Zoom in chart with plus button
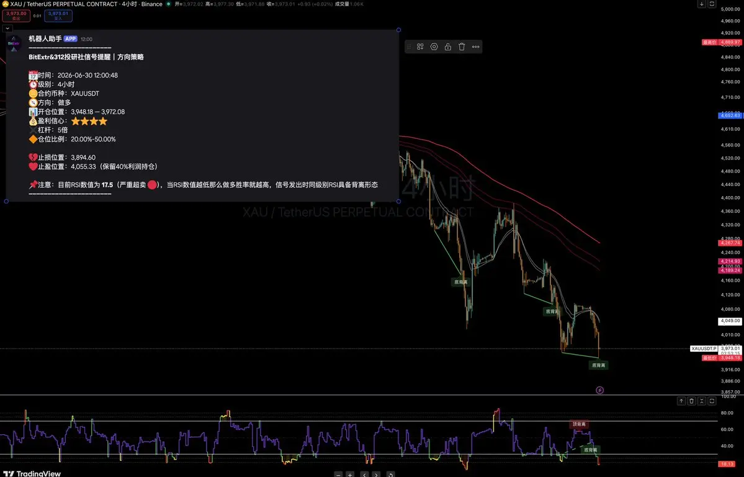Image resolution: width=744 pixels, height=477 pixels. tap(350, 474)
